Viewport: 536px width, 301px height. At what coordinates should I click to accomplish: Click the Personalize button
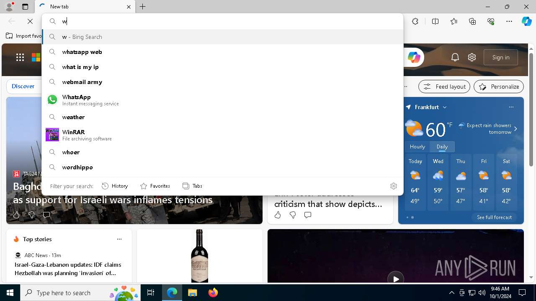coord(499,87)
